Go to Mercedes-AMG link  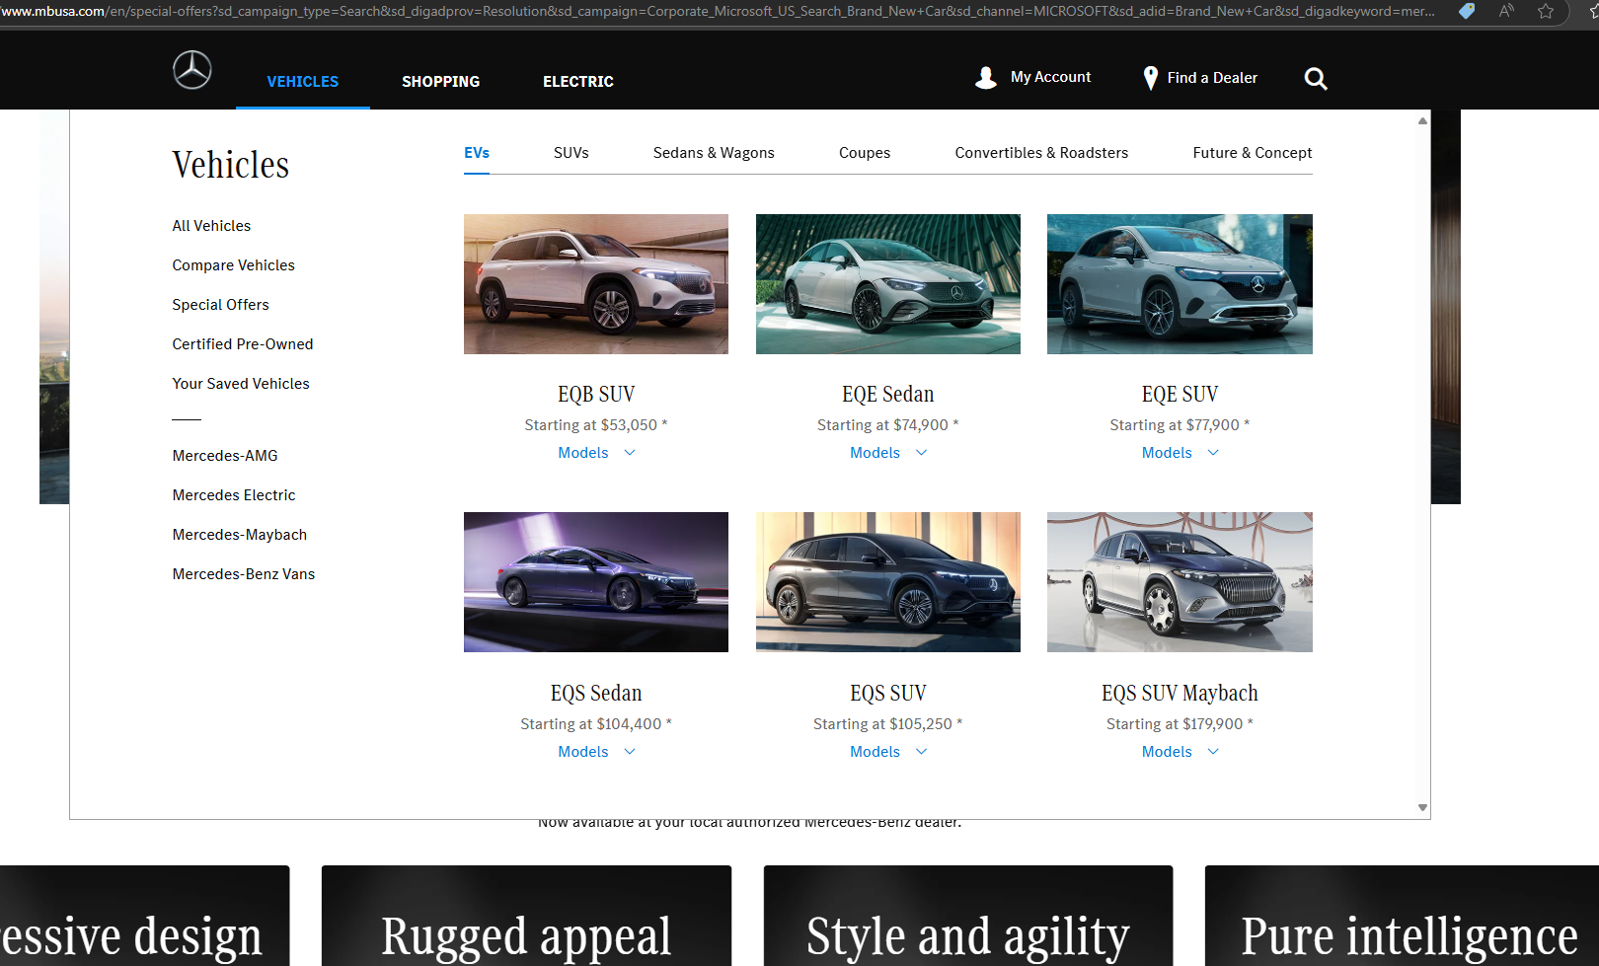[225, 456]
